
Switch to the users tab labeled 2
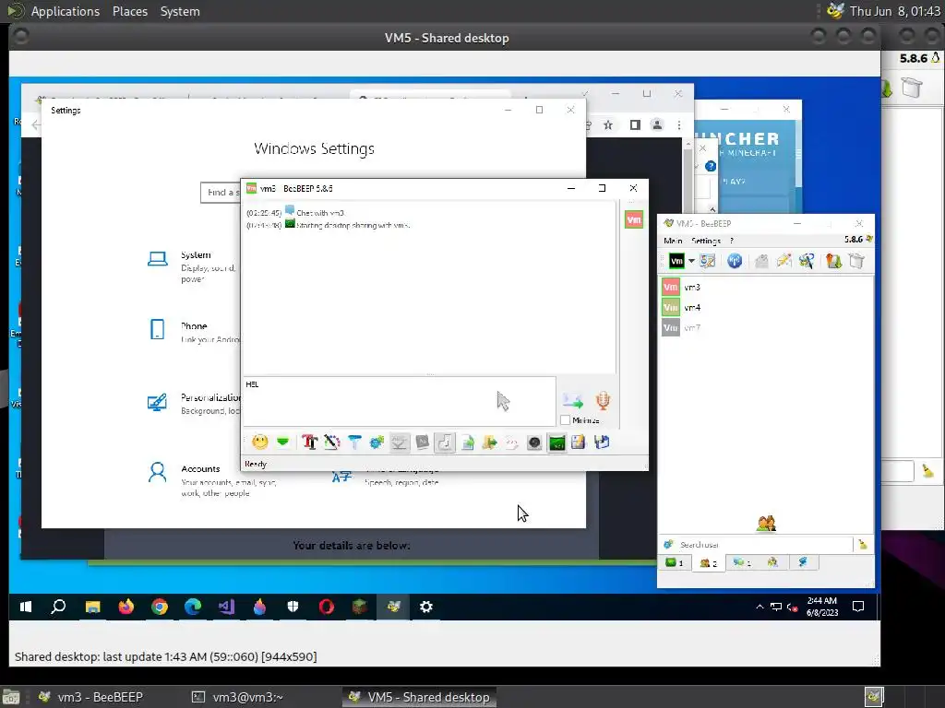point(708,562)
